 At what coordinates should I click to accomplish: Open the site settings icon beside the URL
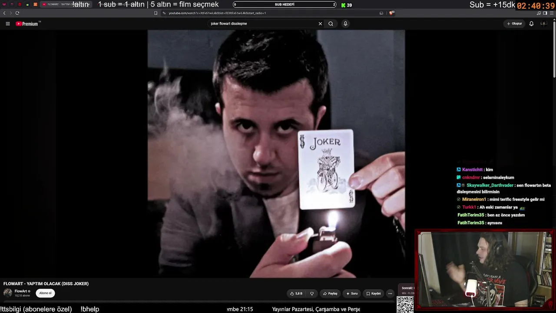(164, 13)
